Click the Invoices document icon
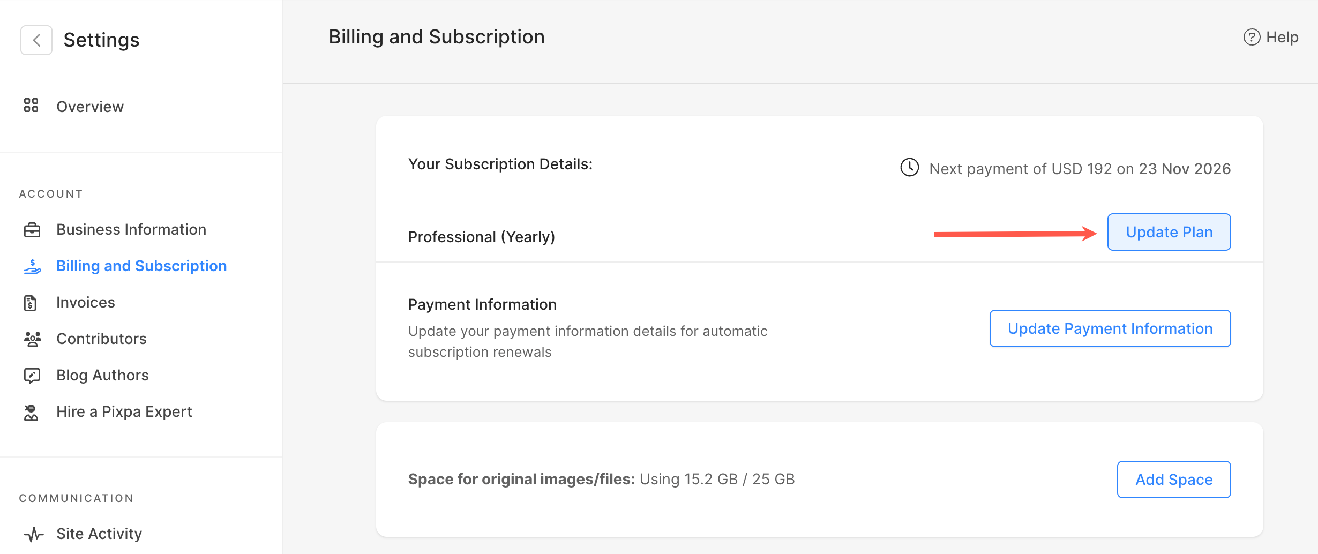 tap(31, 303)
